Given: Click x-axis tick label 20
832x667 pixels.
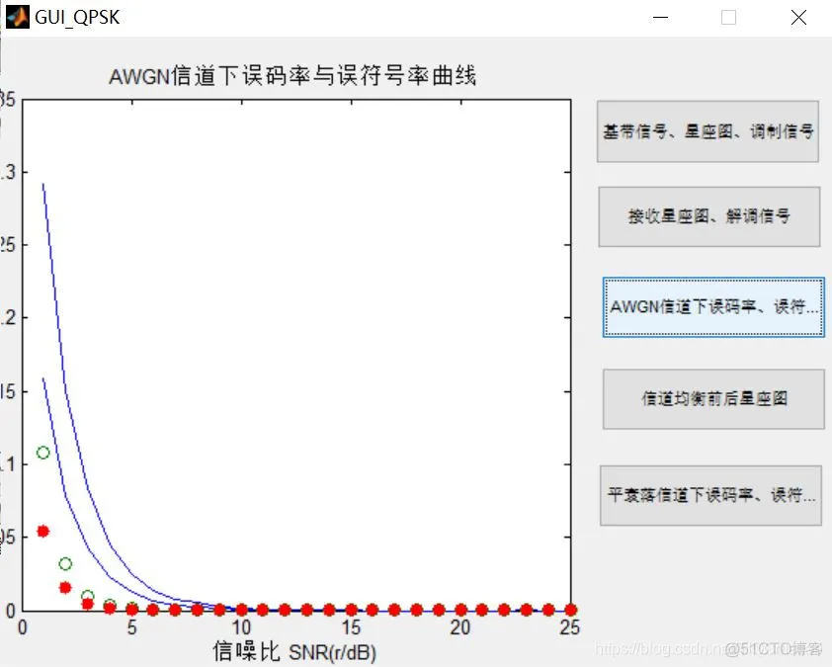Looking at the screenshot, I should click(x=460, y=627).
